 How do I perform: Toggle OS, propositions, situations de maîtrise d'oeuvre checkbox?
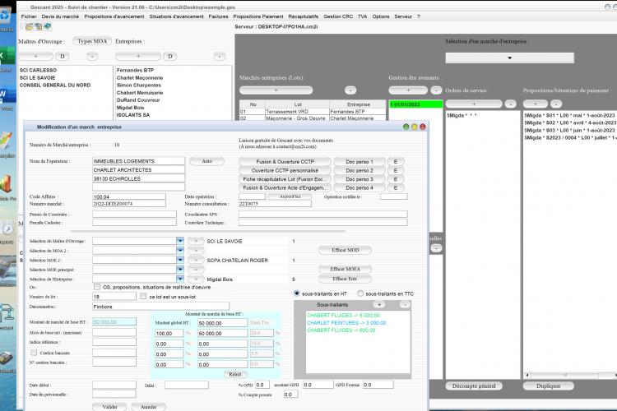click(97, 287)
